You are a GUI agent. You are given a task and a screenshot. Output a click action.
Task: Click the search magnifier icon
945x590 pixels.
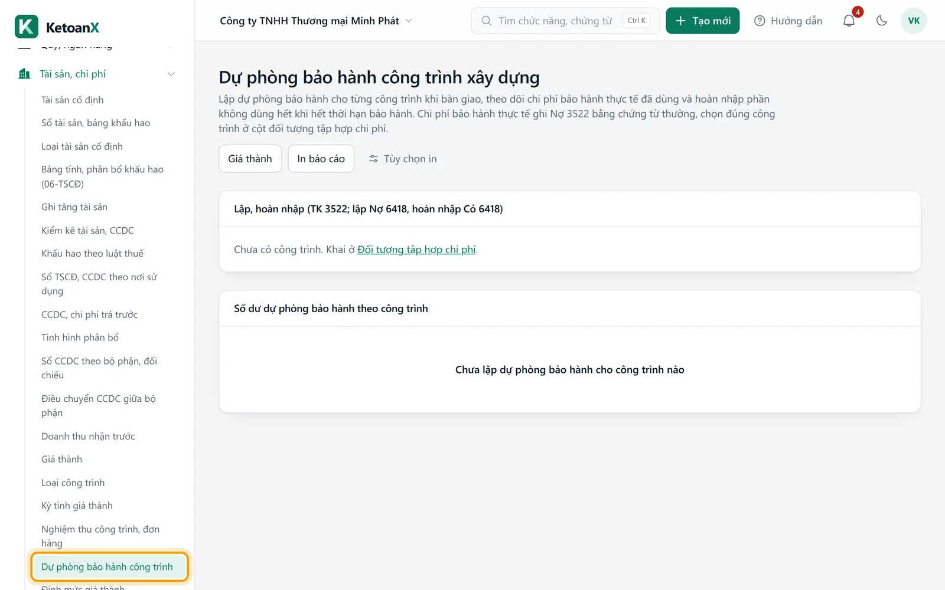[x=486, y=21]
